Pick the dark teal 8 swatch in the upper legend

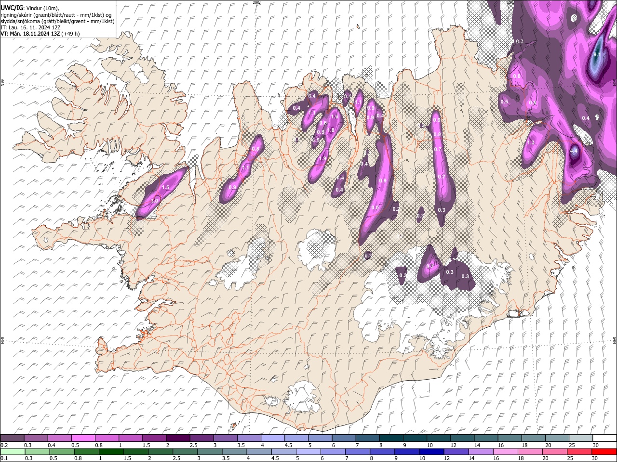tap(391, 438)
